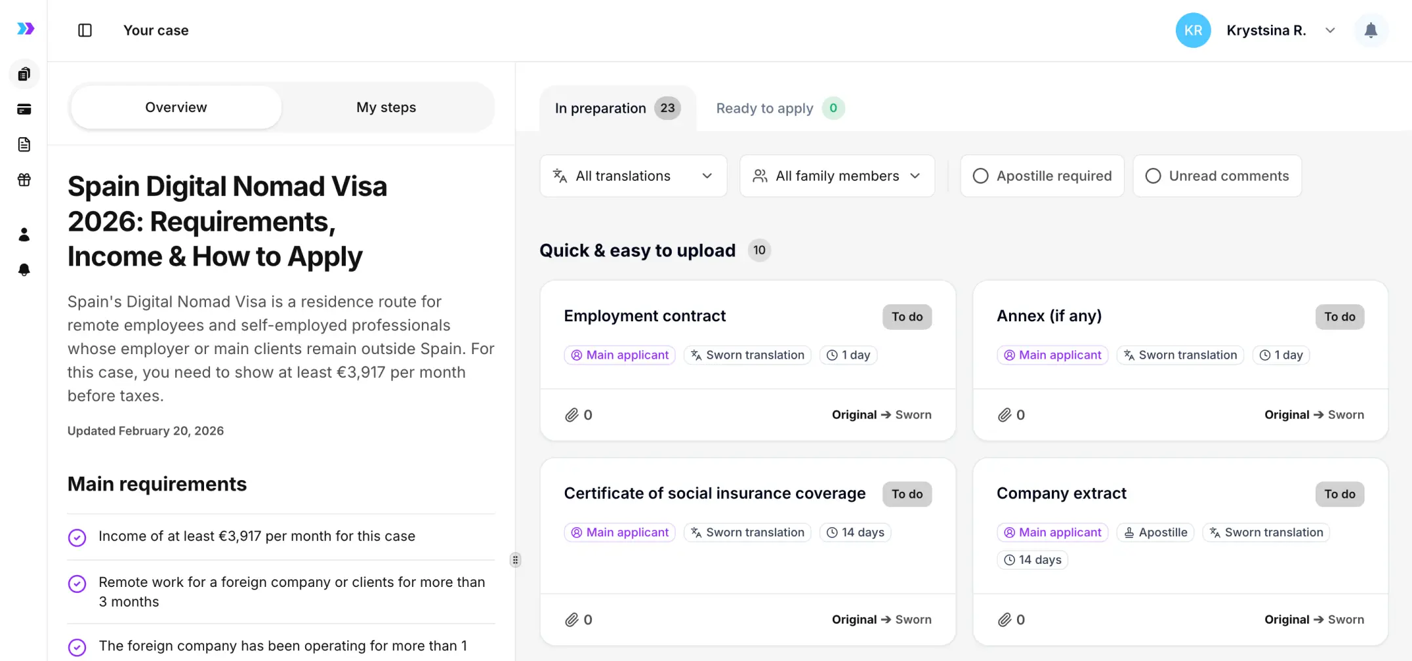This screenshot has width=1412, height=661.
Task: Click Annex (if any) attachment paperclip
Action: 1005,415
